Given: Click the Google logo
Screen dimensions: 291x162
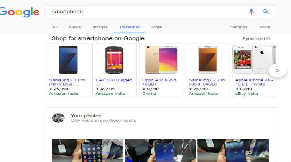Looking at the screenshot, I should 20,12.
